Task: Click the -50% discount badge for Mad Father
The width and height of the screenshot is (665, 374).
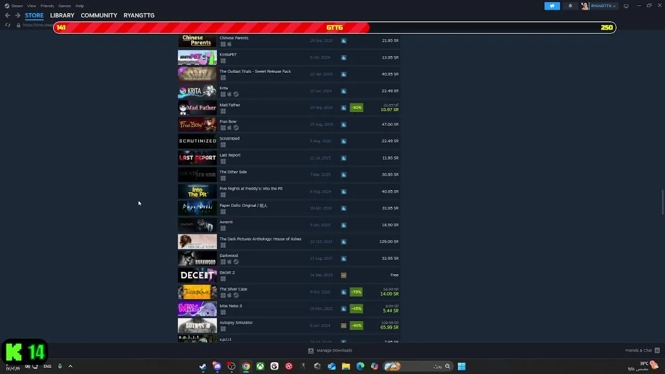Action: [x=356, y=108]
